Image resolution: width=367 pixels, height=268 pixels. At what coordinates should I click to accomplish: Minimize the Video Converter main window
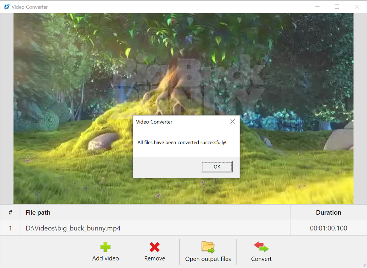coord(317,7)
